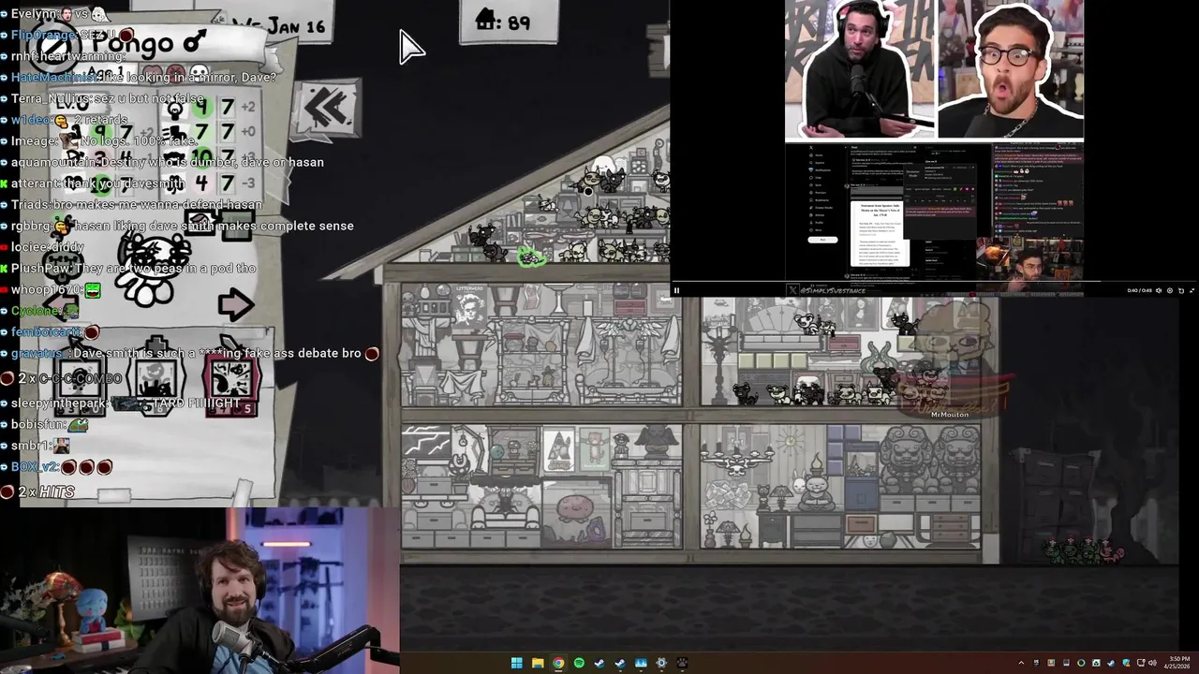Click the @SimplySubstance watermark handle
The width and height of the screenshot is (1199, 674).
[x=832, y=290]
